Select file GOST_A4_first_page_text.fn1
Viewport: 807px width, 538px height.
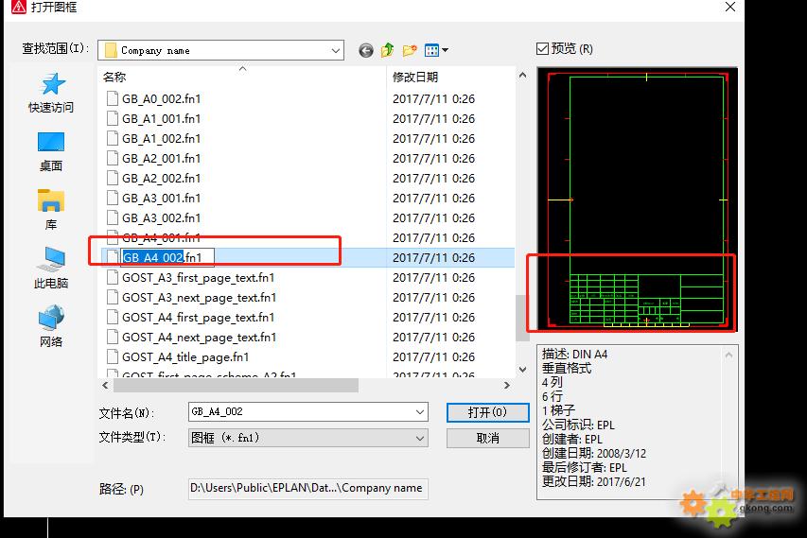tap(198, 318)
